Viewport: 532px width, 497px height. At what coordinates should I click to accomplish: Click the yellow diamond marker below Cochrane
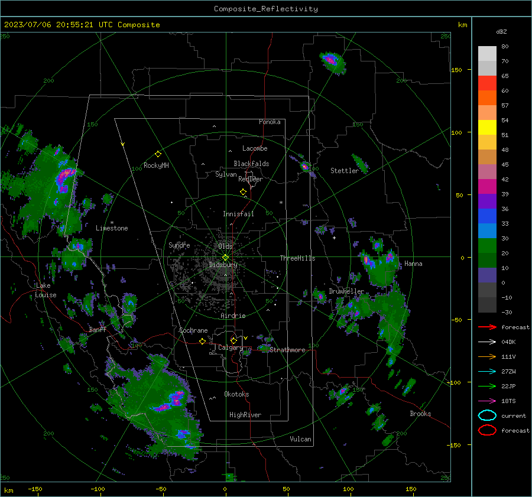click(202, 341)
